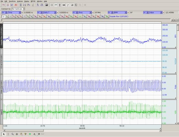Screen dimensions: 179x137
Task: Click the event marker flag icon
Action: (x=68, y=5)
